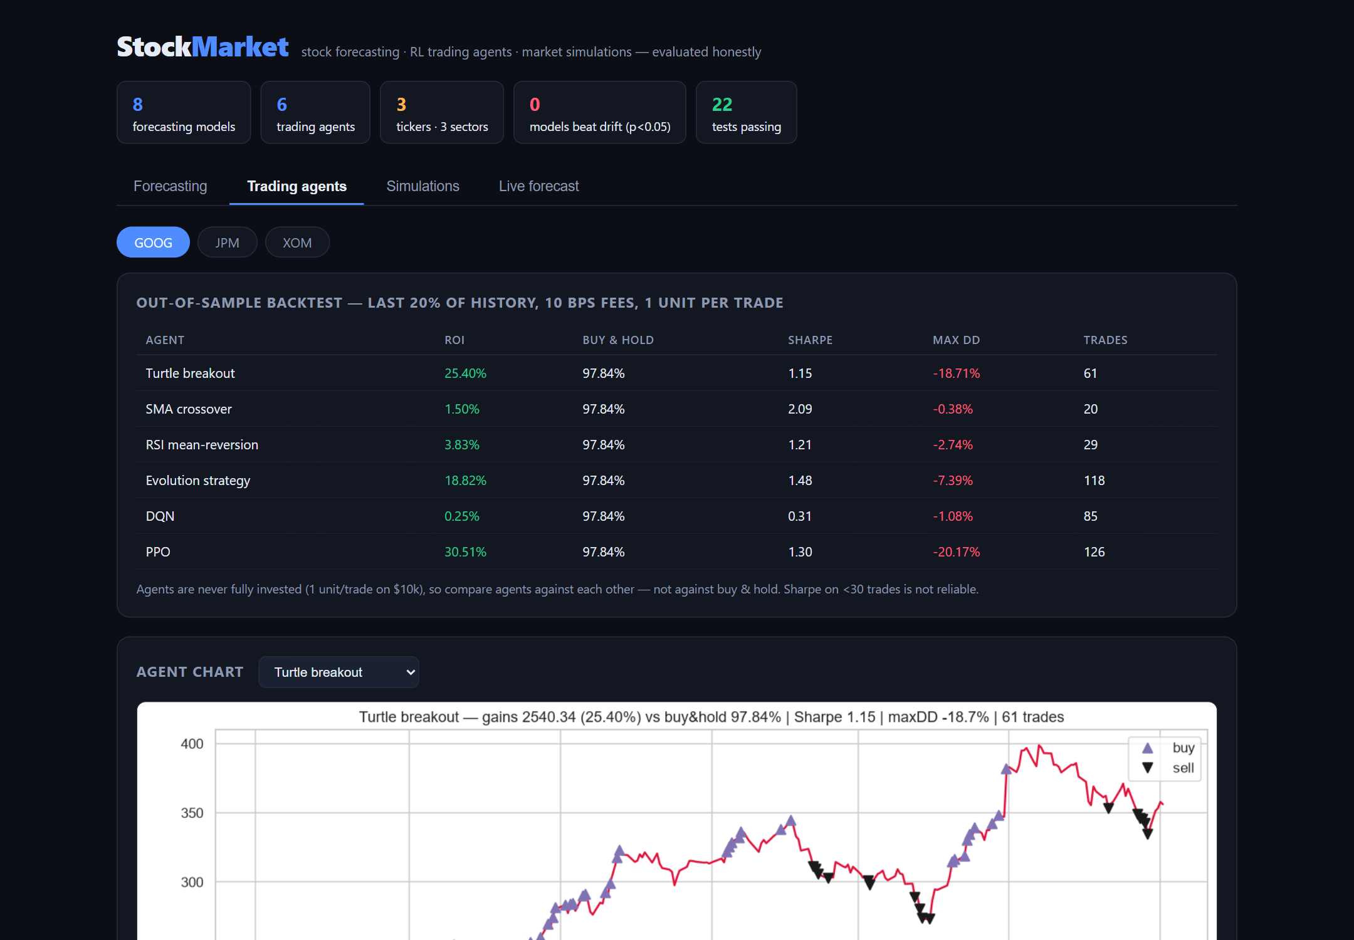This screenshot has width=1354, height=940.
Task: Click the Sharpe value 1.21
Action: [x=800, y=445]
